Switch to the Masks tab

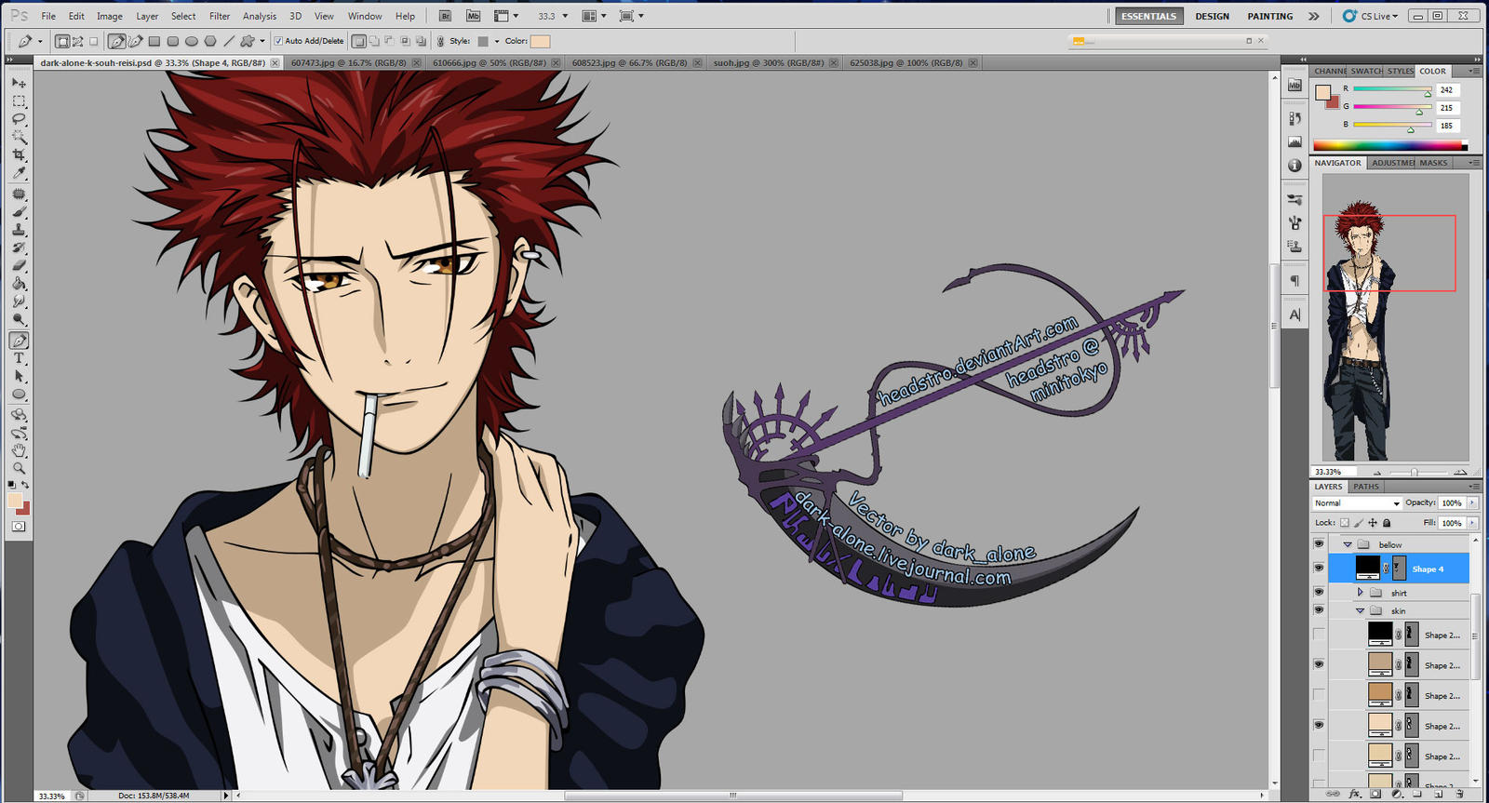(1433, 163)
